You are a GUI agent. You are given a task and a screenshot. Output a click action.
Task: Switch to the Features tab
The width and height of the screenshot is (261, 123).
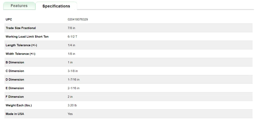[19, 6]
